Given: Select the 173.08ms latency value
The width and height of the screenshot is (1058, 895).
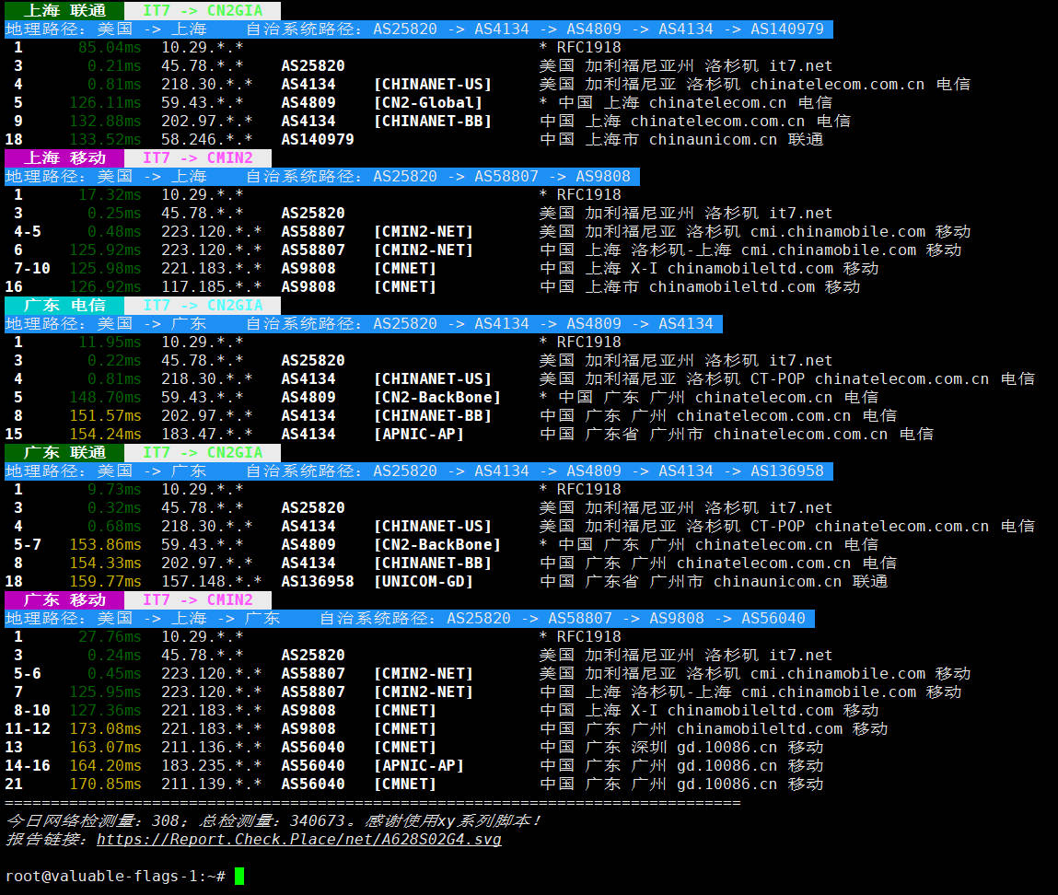Looking at the screenshot, I should [105, 728].
